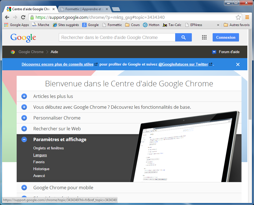The image size is (254, 205).
Task: Close the Formettic tab
Action: [x=107, y=9]
